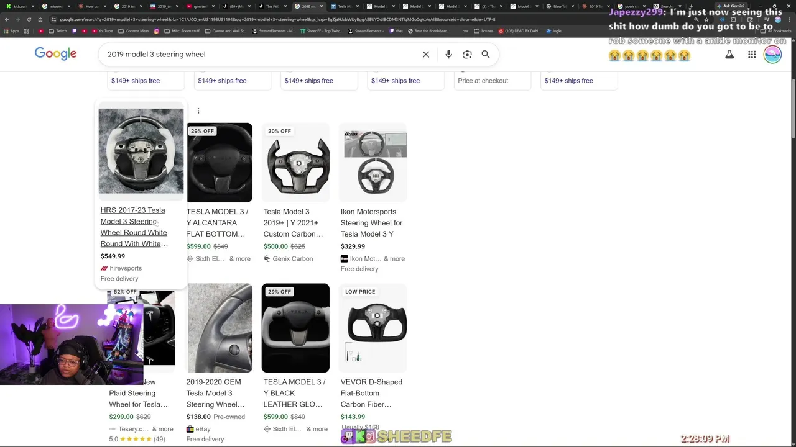
Task: Close the active 2019 modlel Google tab
Action: 322,6
